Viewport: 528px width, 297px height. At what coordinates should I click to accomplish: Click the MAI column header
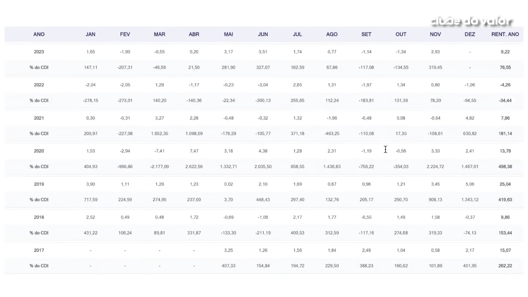point(228,34)
